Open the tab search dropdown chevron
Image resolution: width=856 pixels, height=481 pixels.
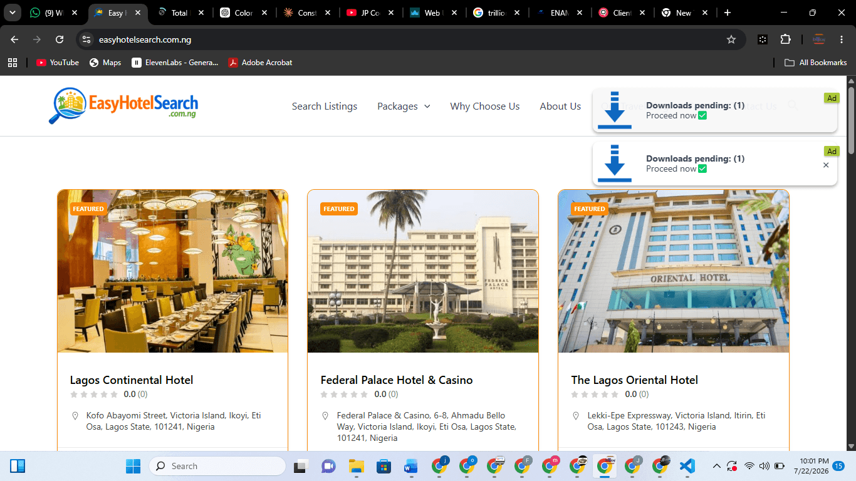12,13
